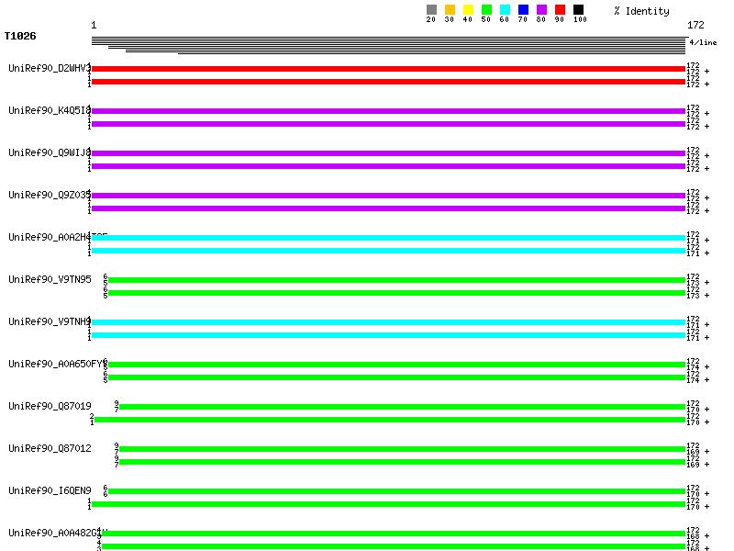Click the black 100% identity legend swatch

578,10
